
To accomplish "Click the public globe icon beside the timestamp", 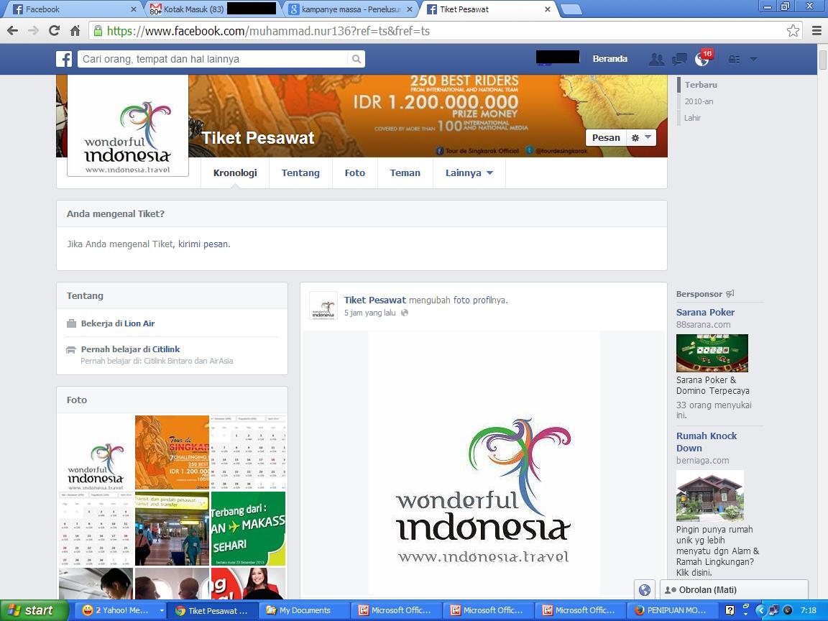I will pyautogui.click(x=405, y=313).
